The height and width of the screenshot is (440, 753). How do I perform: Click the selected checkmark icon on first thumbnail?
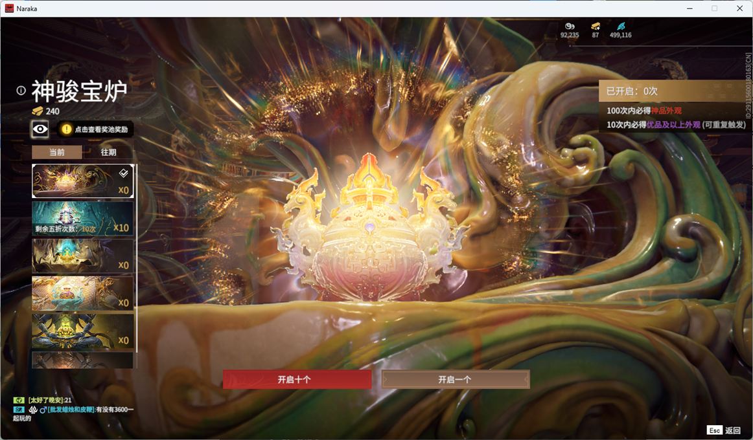click(x=123, y=173)
